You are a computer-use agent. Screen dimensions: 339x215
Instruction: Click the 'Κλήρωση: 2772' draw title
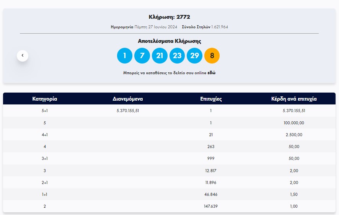tap(169, 17)
